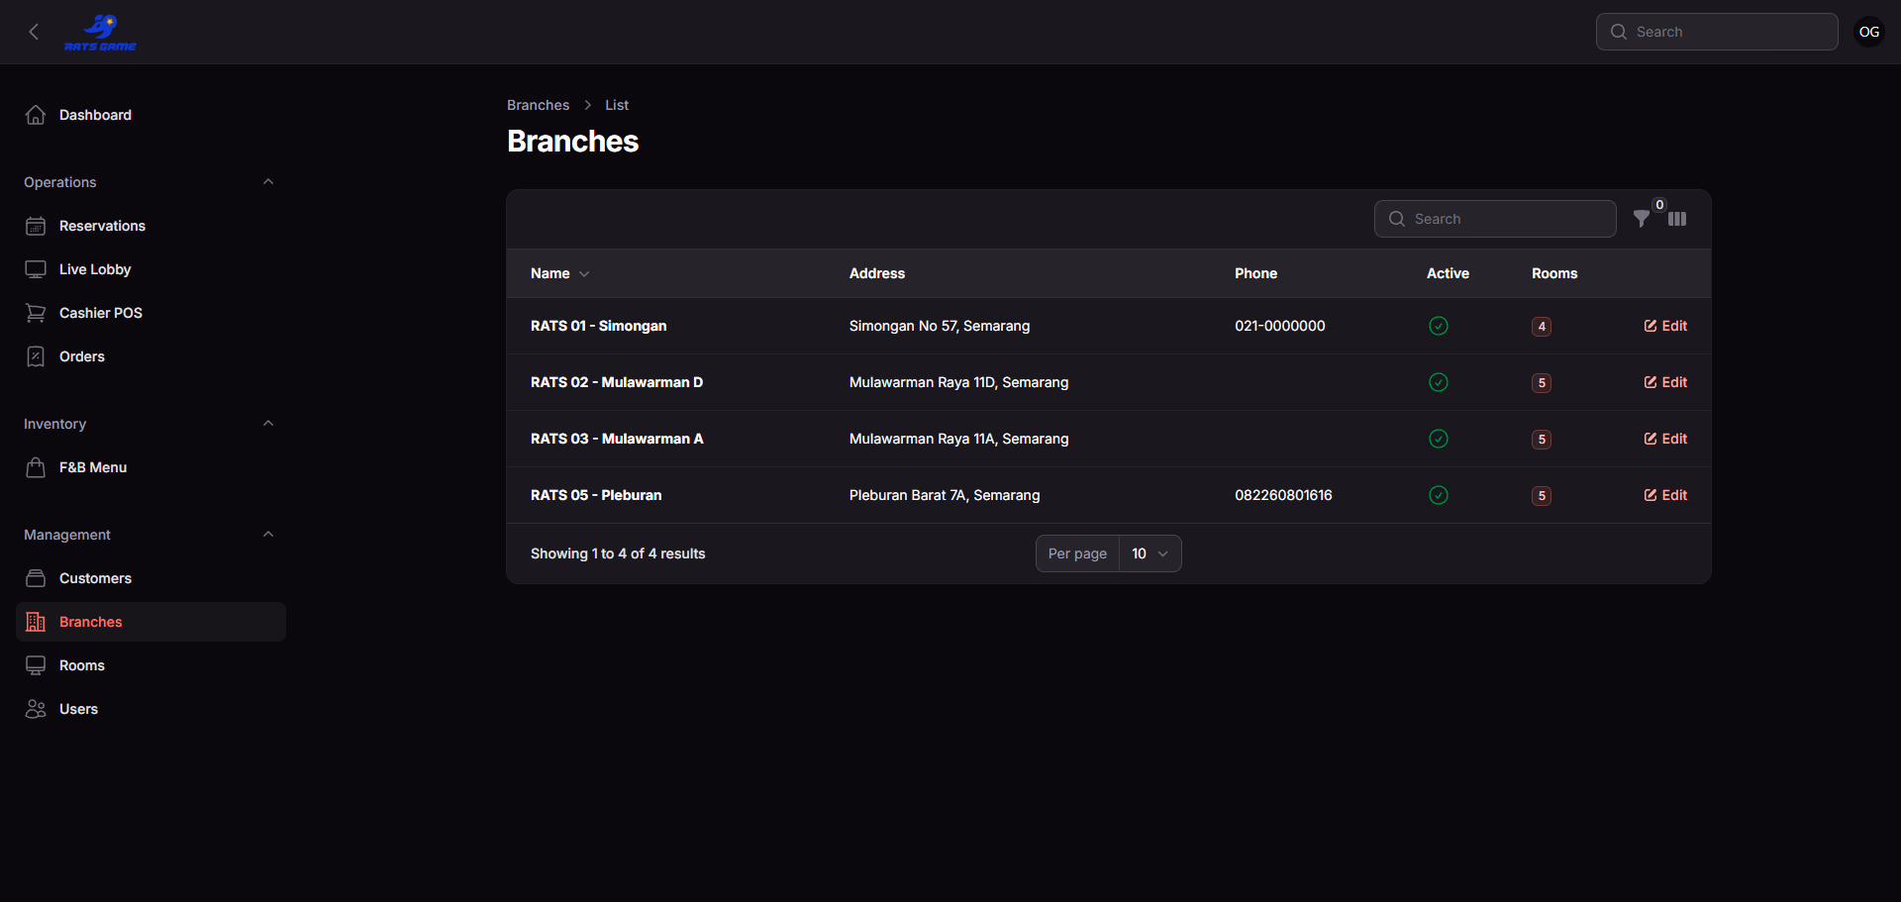Screen dimensions: 1901x902
Task: Click the Address column header
Action: point(877,273)
